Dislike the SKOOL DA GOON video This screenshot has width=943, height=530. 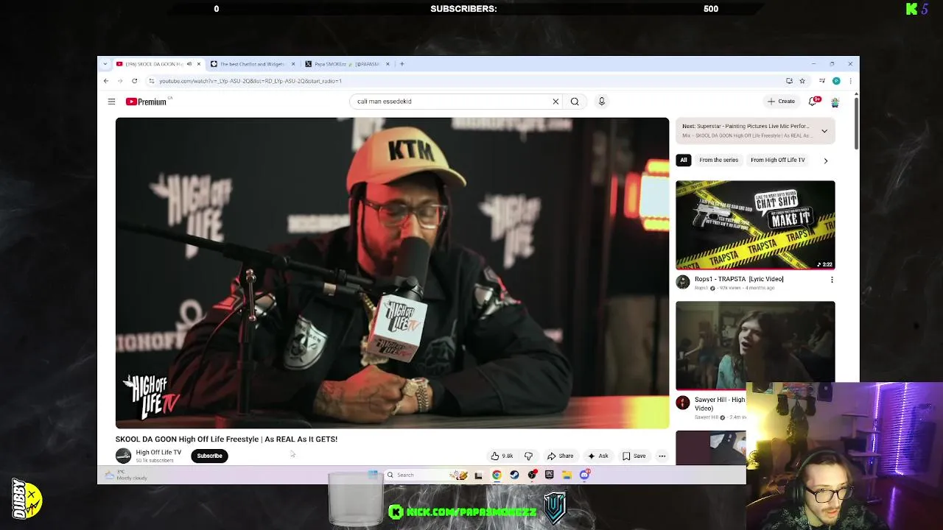[528, 456]
